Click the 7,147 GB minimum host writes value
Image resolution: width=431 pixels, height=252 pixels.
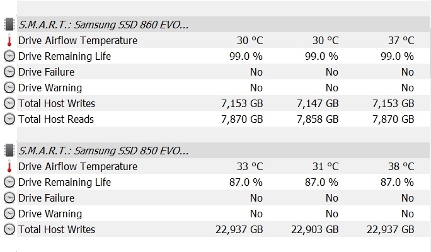pyautogui.click(x=318, y=103)
